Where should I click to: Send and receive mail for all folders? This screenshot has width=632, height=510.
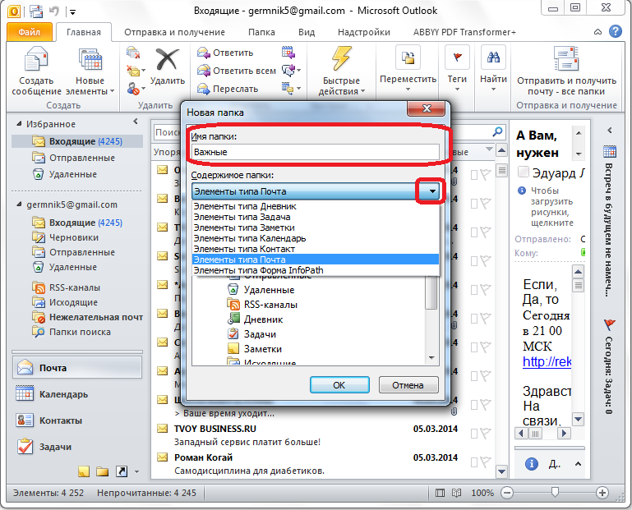pos(566,71)
